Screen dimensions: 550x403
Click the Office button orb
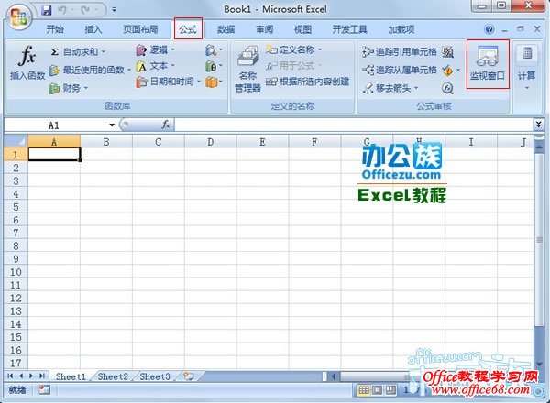tap(18, 17)
